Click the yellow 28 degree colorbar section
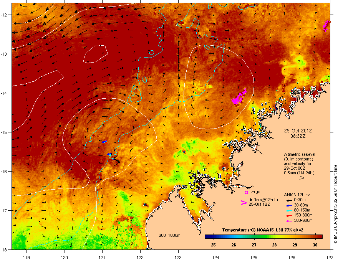The height and width of the screenshot is (261, 338). pos(274,237)
